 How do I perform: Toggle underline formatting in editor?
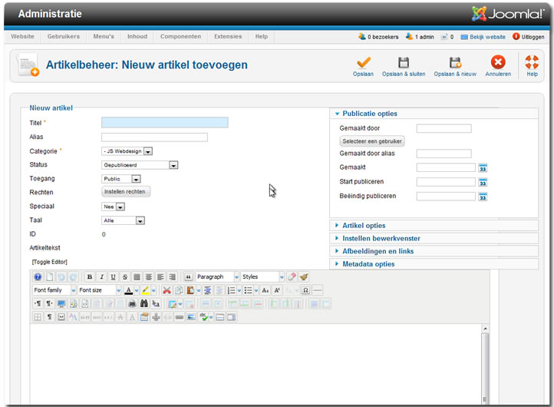[x=113, y=276]
